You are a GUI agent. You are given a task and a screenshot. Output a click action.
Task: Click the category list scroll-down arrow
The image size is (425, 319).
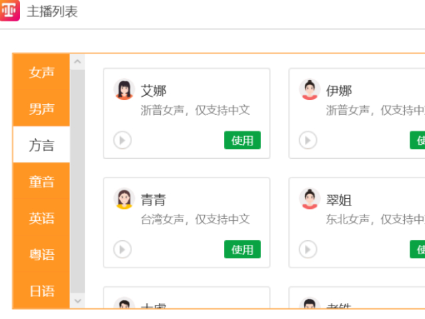(77, 301)
